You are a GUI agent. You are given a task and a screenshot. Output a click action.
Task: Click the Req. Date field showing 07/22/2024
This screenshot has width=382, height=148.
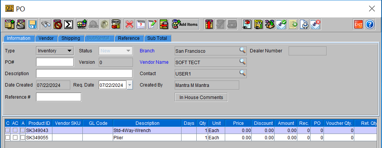point(113,85)
